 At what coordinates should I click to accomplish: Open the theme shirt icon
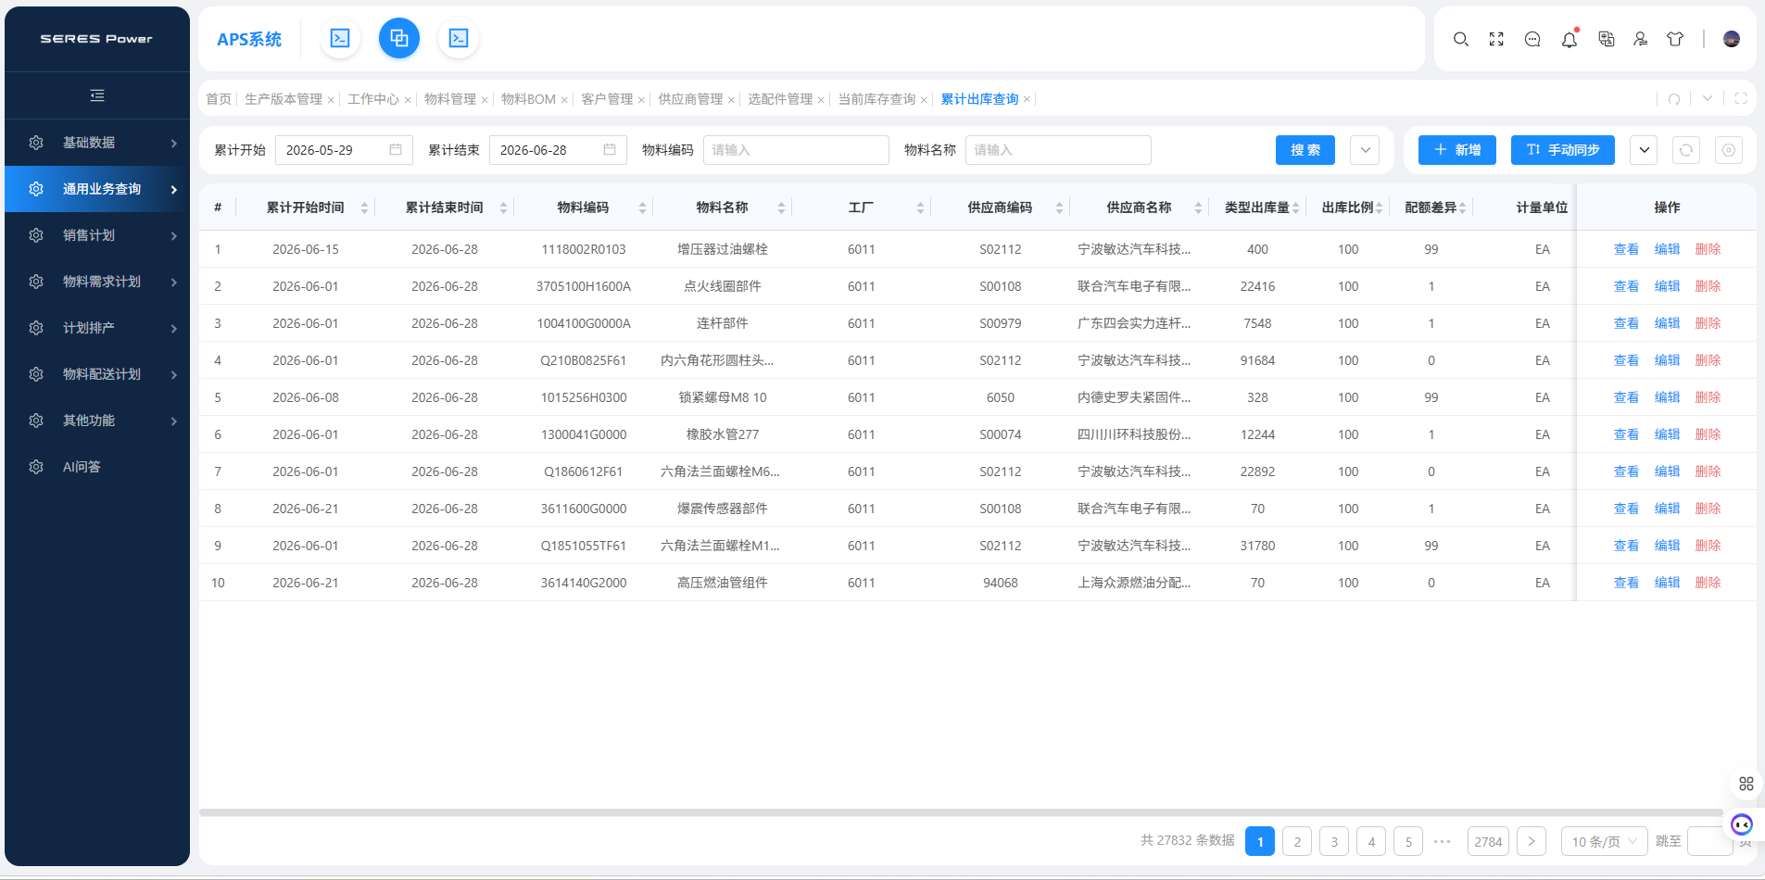pos(1675,39)
